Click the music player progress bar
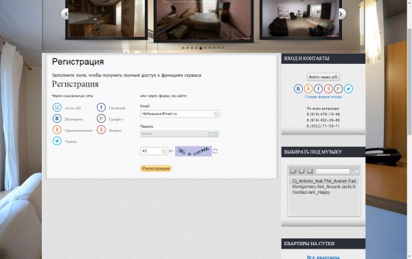412x259 pixels. [x=332, y=171]
